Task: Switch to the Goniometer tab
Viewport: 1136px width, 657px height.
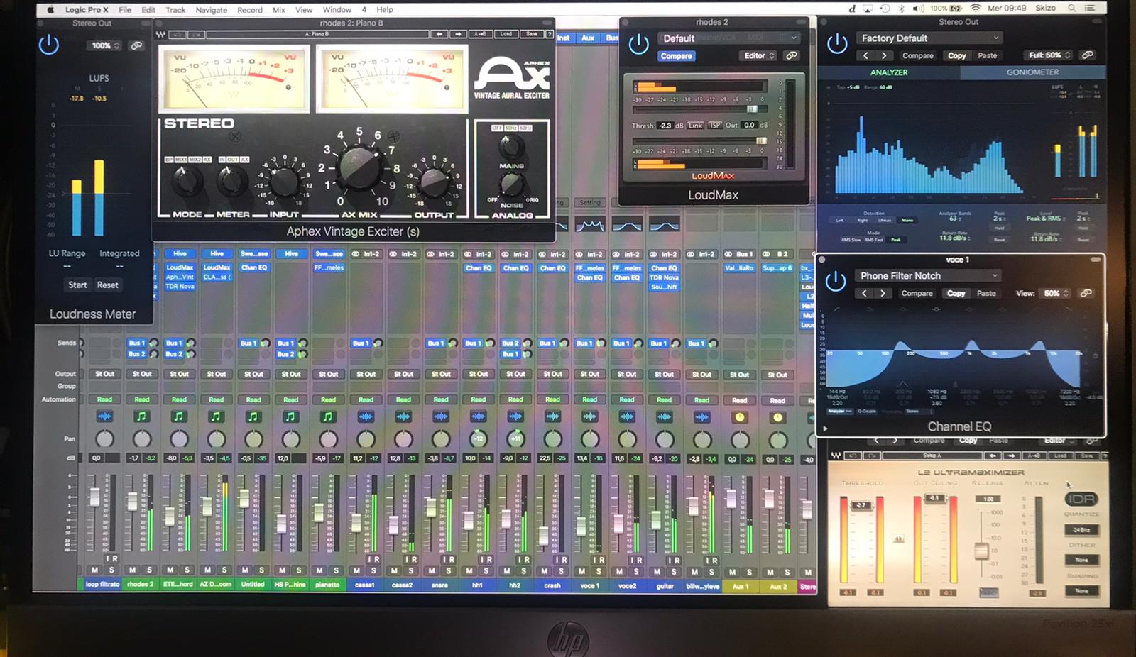Action: (1032, 72)
